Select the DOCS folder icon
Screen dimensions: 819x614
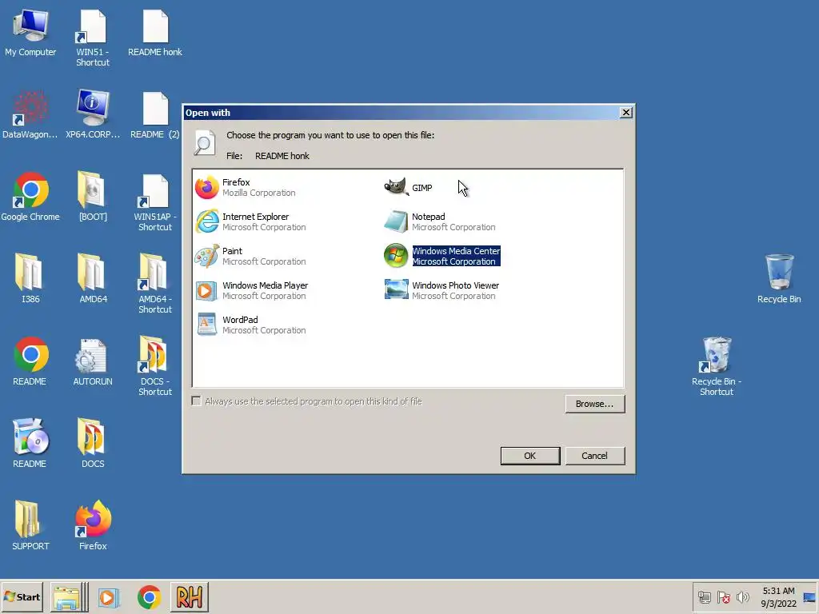pos(93,445)
